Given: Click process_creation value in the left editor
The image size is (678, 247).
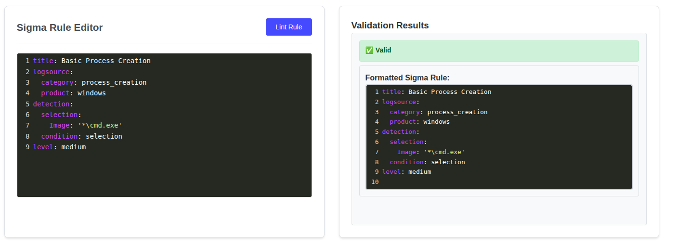Looking at the screenshot, I should (x=114, y=82).
